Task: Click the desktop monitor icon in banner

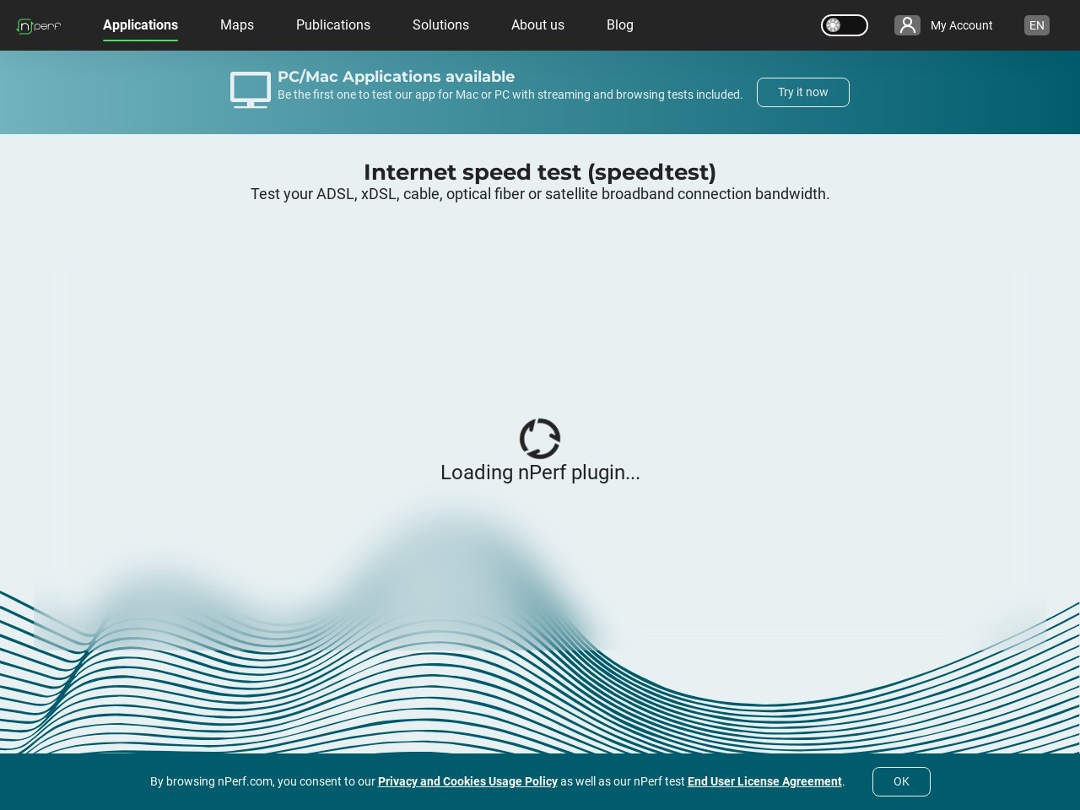Action: pyautogui.click(x=251, y=90)
